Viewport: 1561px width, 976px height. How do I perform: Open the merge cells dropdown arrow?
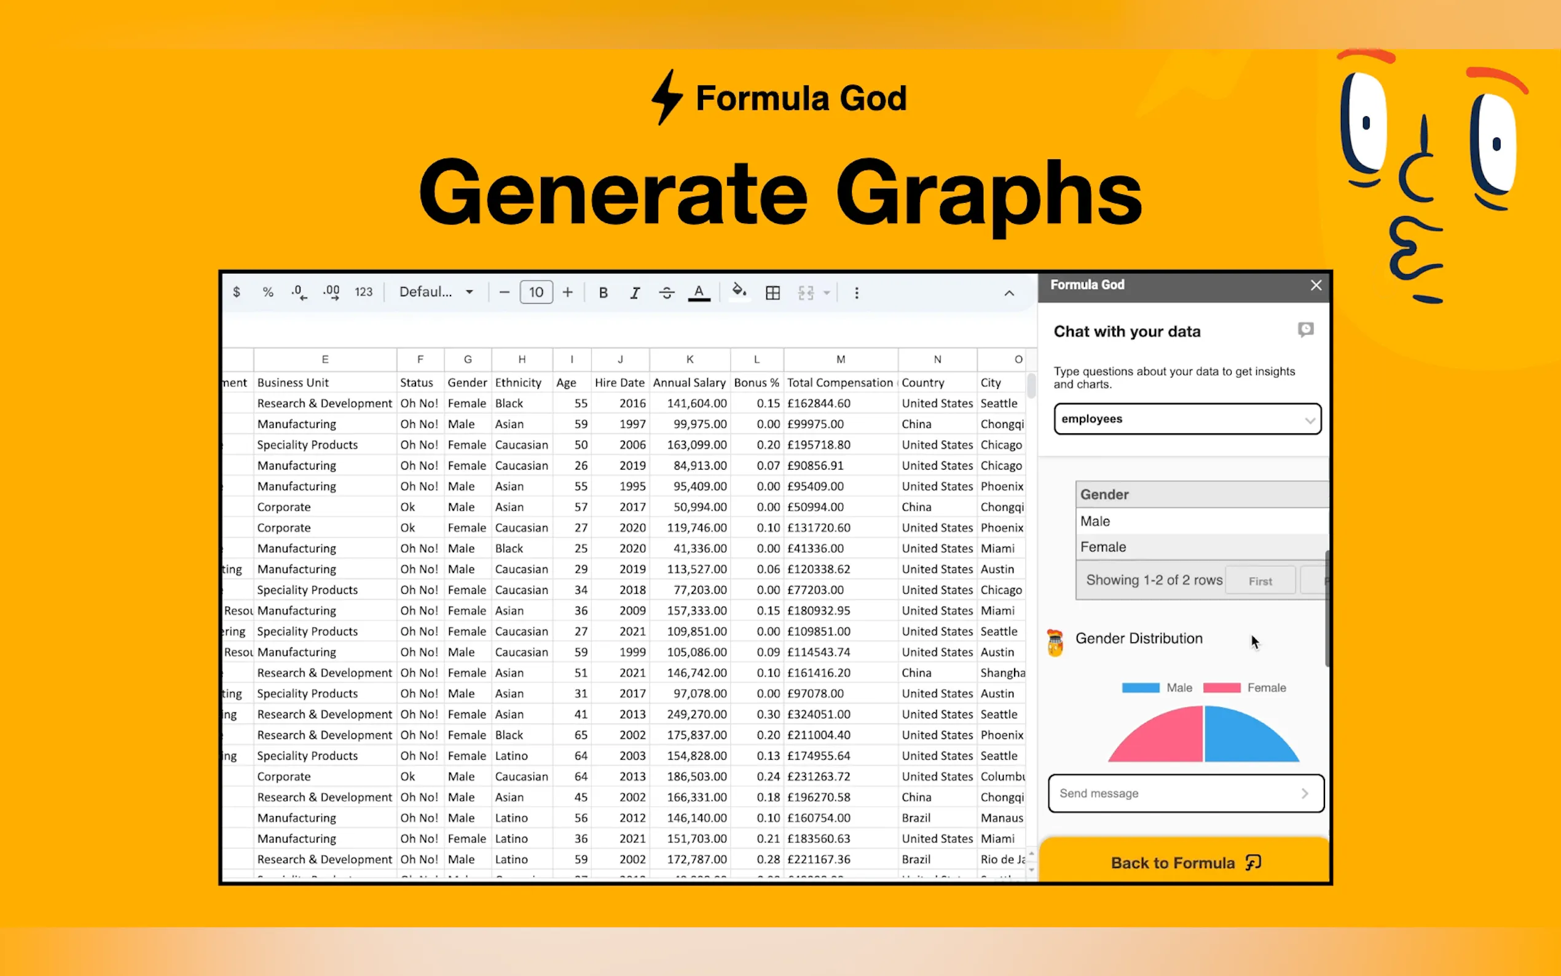click(827, 293)
